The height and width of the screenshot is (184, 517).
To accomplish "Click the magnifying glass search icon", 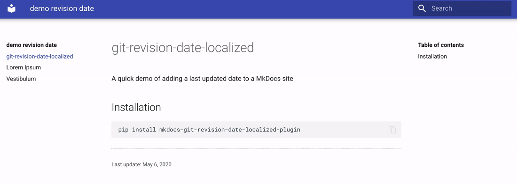I will click(x=422, y=8).
